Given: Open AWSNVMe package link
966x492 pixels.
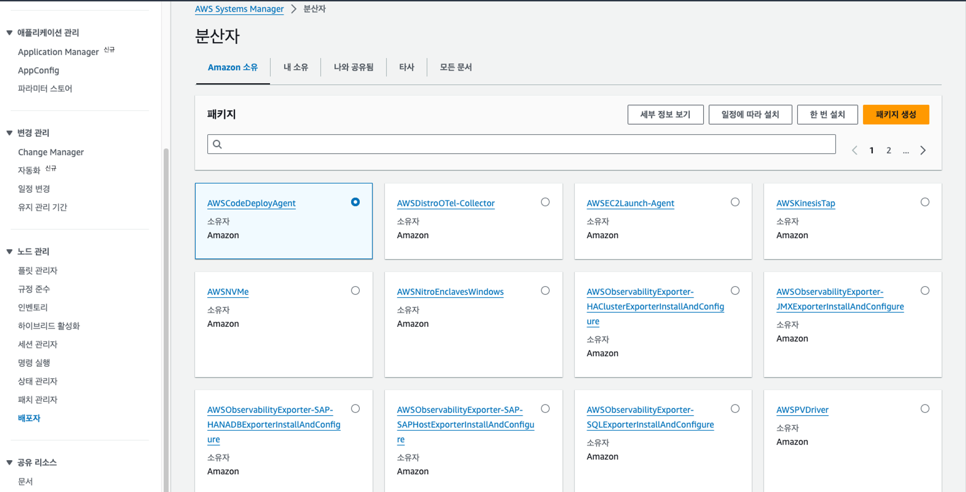Looking at the screenshot, I should coord(228,292).
